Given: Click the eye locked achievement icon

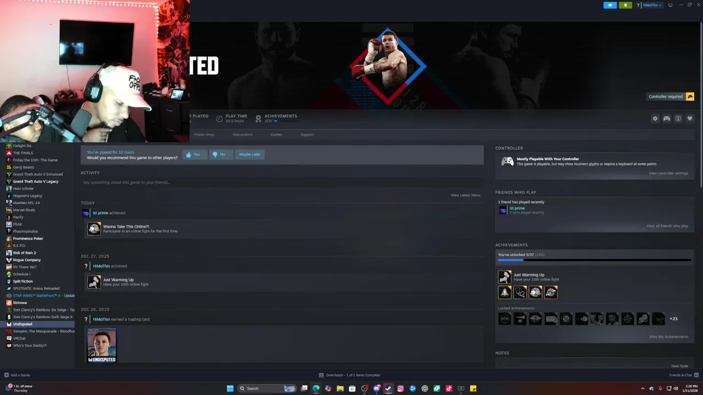Looking at the screenshot, I should coord(504,319).
